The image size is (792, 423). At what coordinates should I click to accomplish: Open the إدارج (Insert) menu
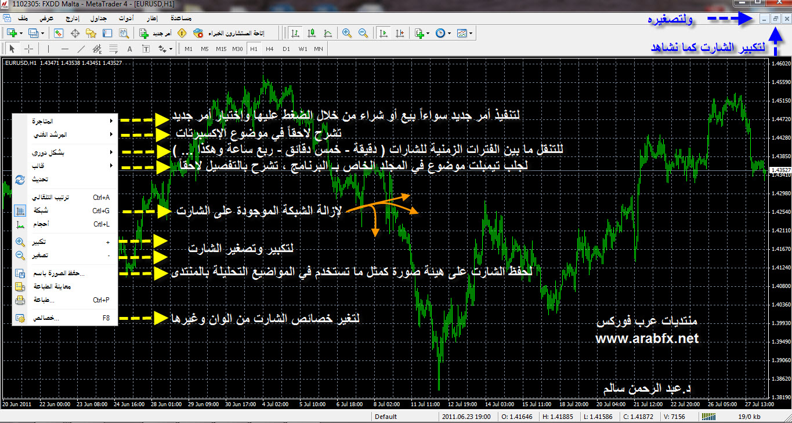[x=73, y=18]
